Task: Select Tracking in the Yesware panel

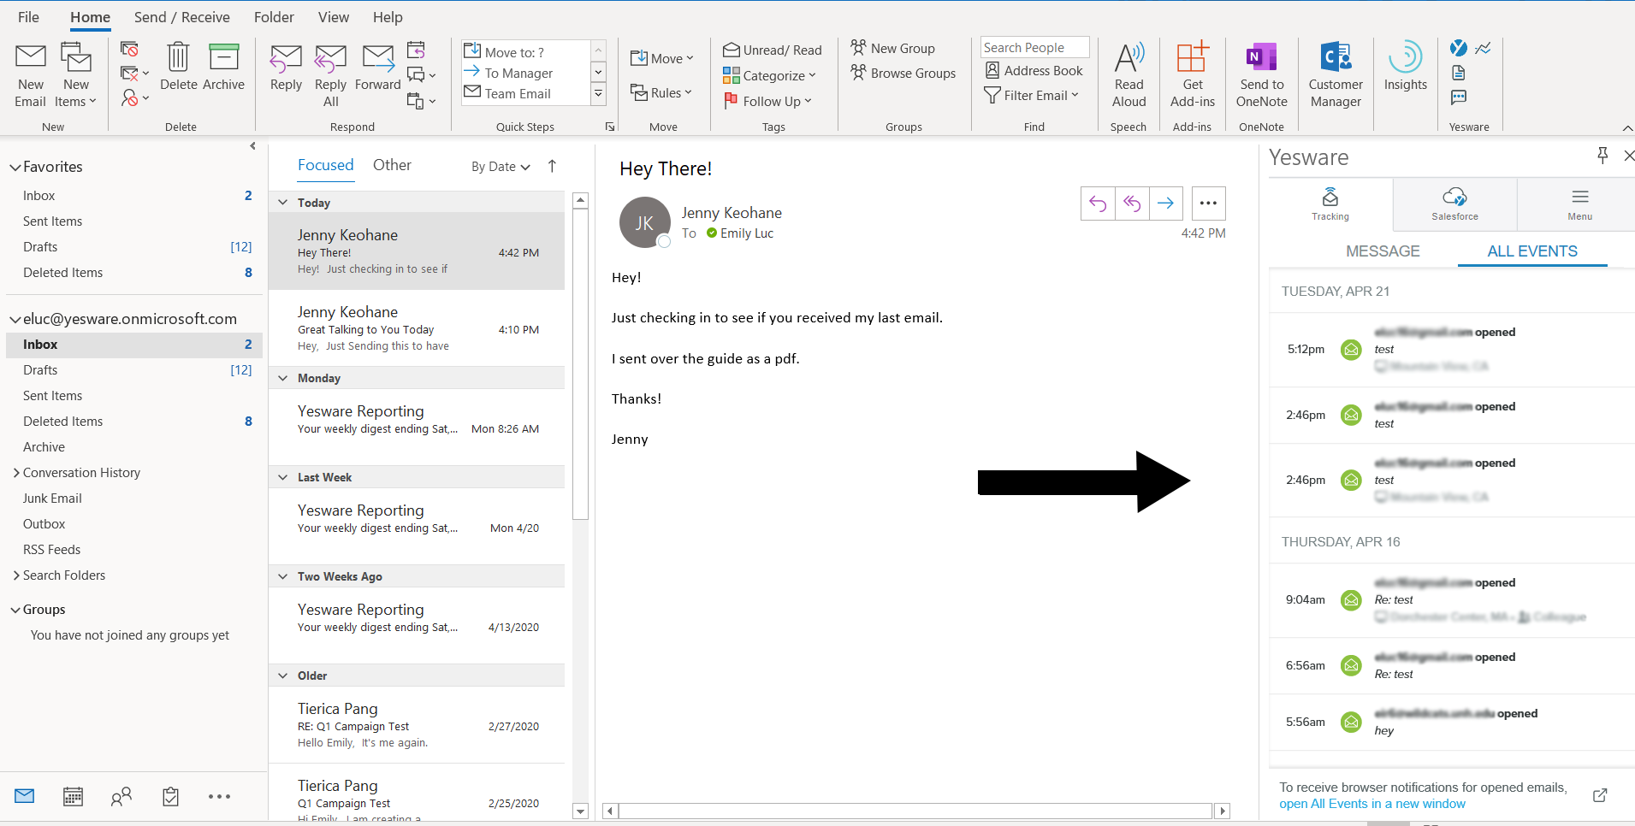Action: 1329,204
